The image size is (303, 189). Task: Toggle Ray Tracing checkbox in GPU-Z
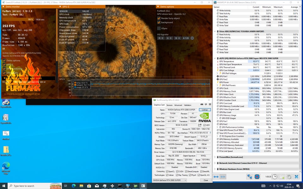177,175
